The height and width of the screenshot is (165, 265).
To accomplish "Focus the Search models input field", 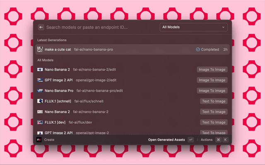I will [101, 27].
